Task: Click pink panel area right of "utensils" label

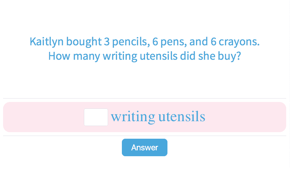Action: pyautogui.click(x=245, y=117)
